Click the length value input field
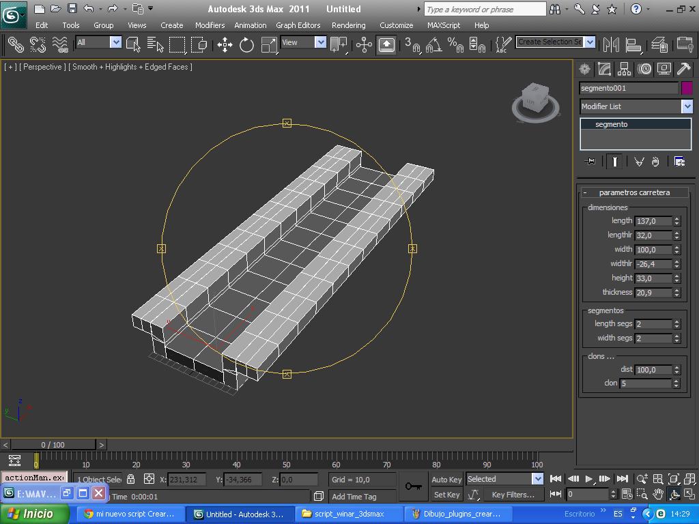Viewport: 699px width, 524px height. [653, 221]
